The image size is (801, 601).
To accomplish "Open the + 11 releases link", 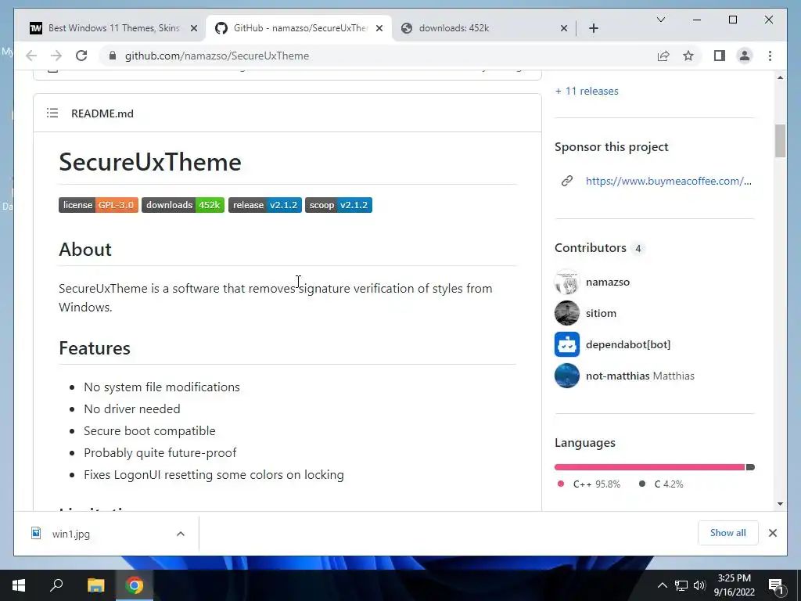I will [587, 91].
